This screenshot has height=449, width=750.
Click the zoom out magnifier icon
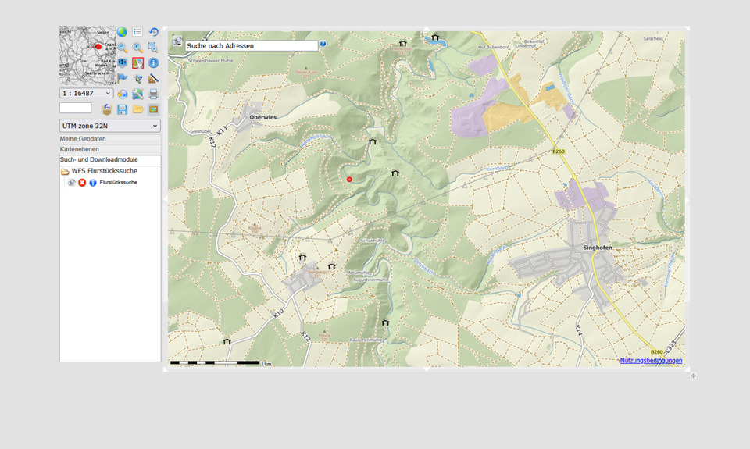pos(123,48)
